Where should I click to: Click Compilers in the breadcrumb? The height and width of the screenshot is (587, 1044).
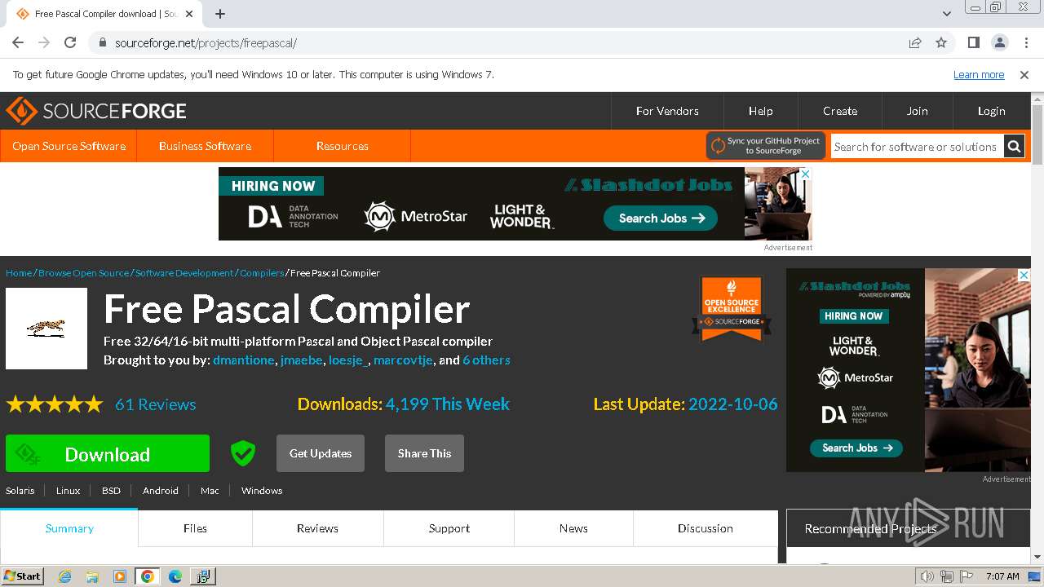(262, 273)
